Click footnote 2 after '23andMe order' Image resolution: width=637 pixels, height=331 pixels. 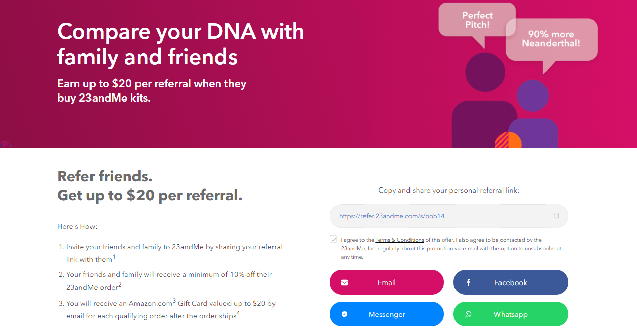click(120, 286)
